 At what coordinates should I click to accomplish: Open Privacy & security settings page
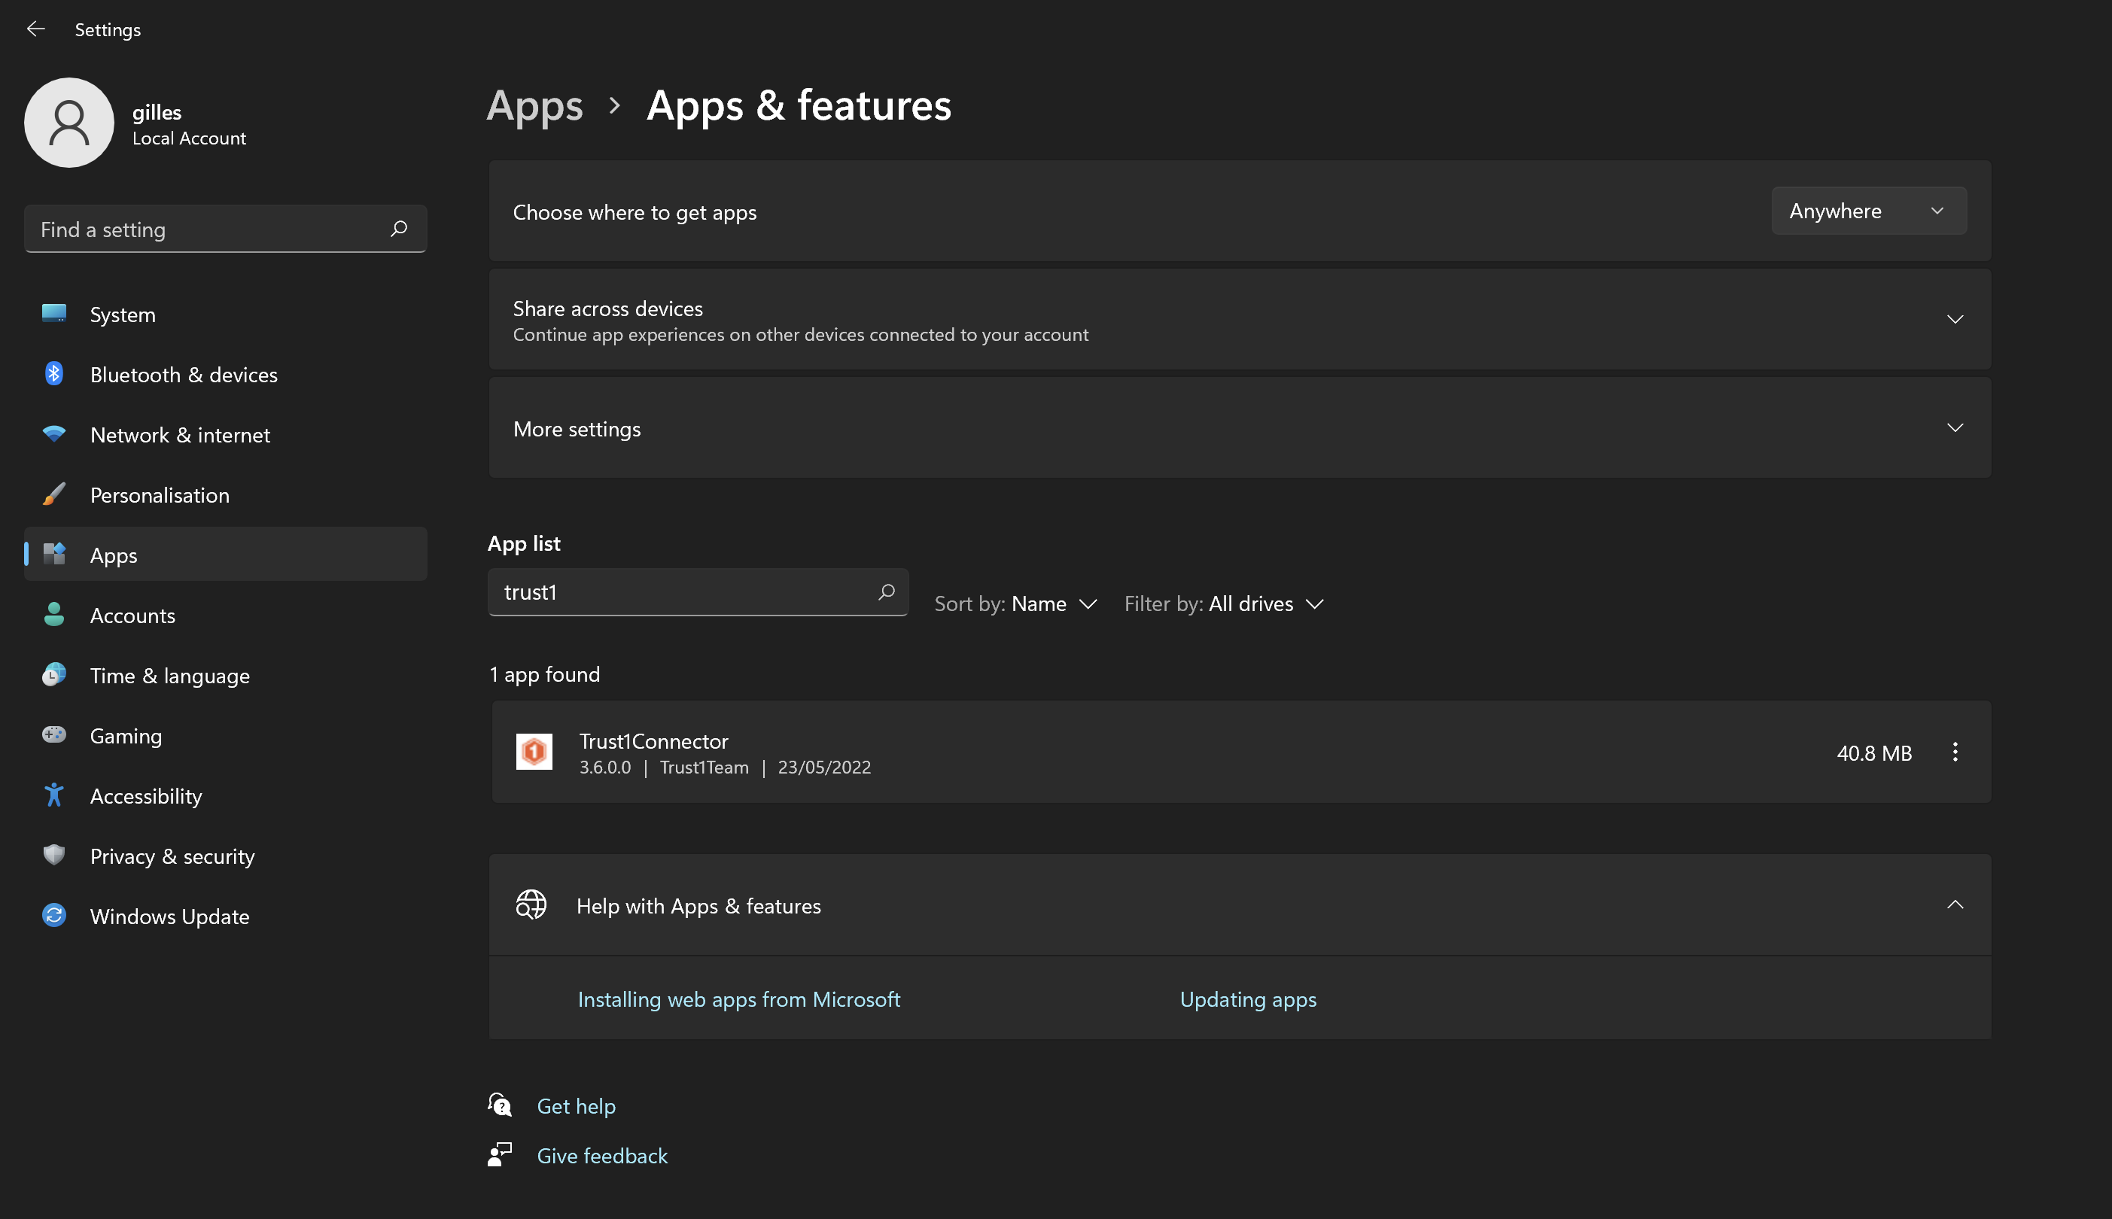pyautogui.click(x=172, y=856)
